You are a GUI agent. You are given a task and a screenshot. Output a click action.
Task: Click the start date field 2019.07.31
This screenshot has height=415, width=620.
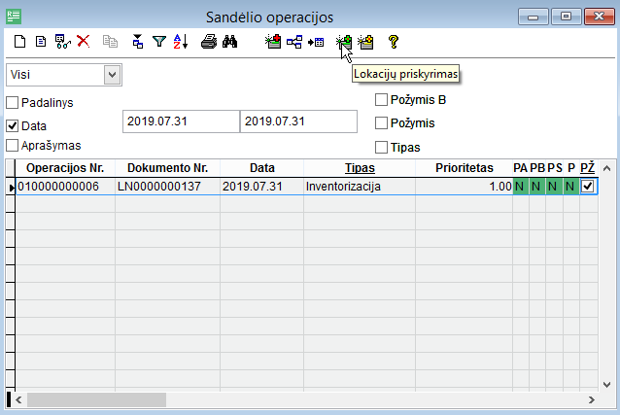[x=181, y=121]
